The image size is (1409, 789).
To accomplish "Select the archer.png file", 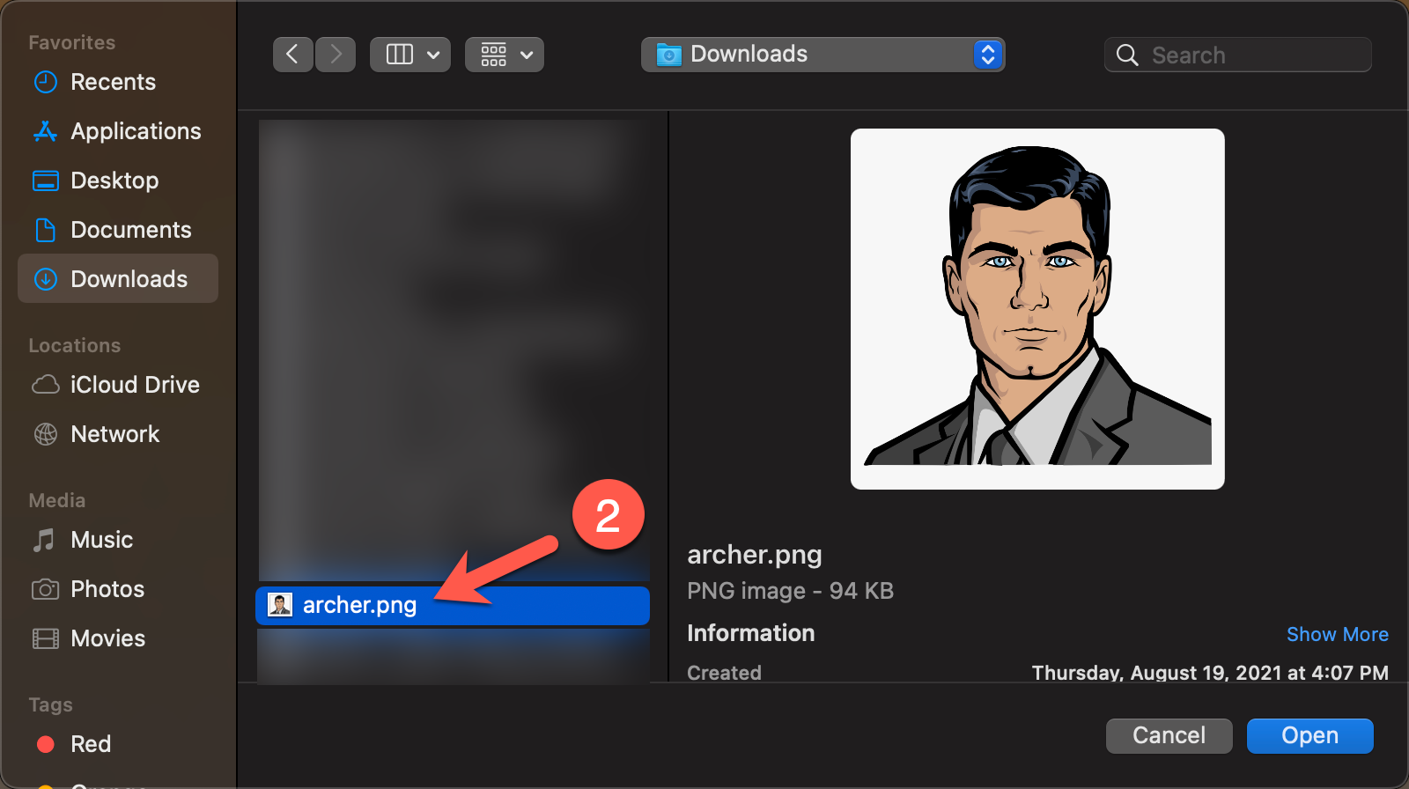I will 359,606.
